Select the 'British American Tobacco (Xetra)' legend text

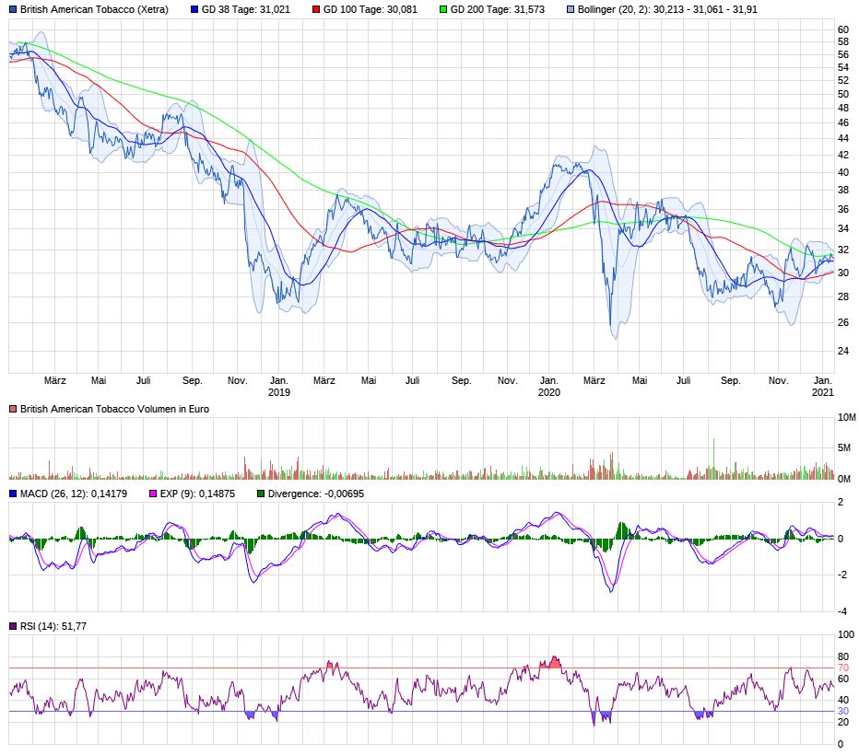(x=94, y=9)
